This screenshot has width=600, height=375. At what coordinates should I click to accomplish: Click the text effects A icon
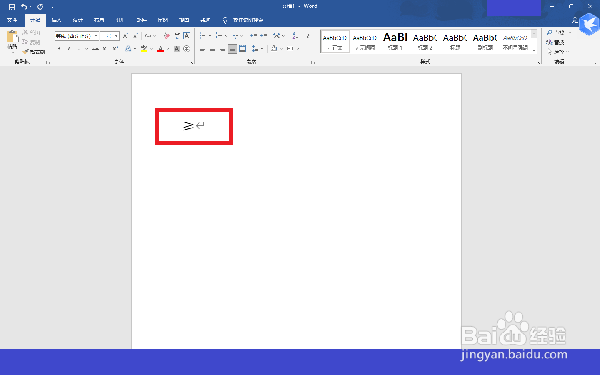(x=128, y=49)
